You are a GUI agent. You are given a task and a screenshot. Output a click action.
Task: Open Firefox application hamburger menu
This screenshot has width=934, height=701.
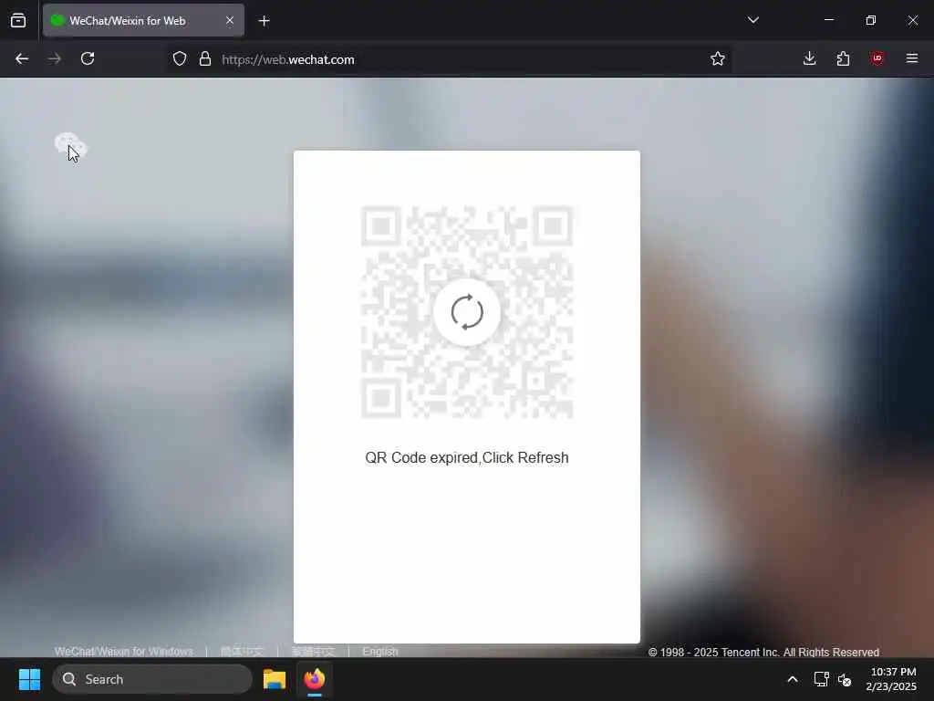[912, 59]
